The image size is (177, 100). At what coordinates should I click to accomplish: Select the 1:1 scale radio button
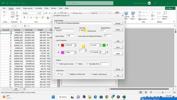point(59,74)
